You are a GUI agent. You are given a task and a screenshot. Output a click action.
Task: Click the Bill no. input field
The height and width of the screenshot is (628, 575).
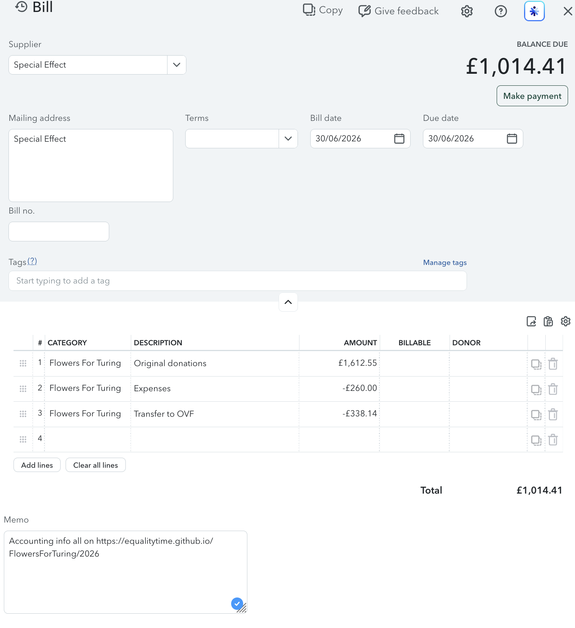59,231
